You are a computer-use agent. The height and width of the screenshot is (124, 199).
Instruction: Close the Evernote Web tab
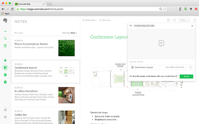pos(44,4)
